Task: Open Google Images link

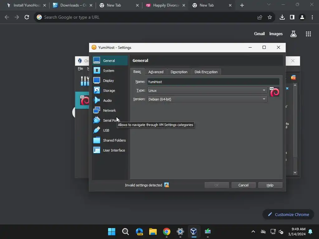Action: (276, 34)
